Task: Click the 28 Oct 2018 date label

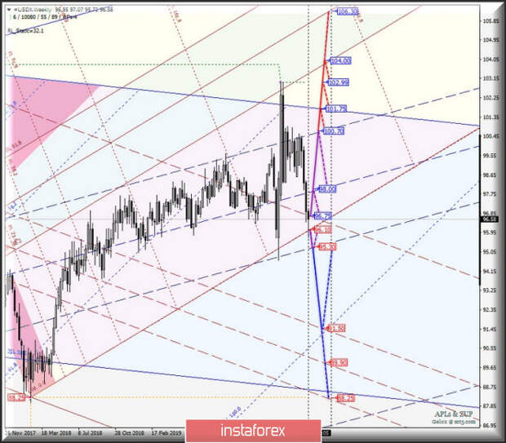Action: tap(131, 432)
